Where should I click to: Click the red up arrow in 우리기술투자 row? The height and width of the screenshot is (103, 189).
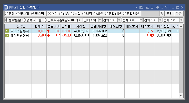pos(48,31)
